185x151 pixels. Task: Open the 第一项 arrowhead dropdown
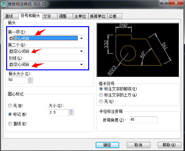point(46,38)
